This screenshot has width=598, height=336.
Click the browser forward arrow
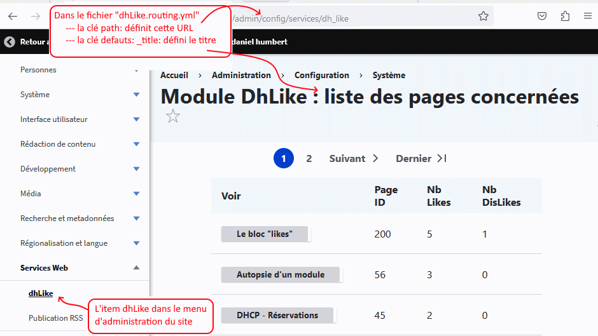[36, 17]
